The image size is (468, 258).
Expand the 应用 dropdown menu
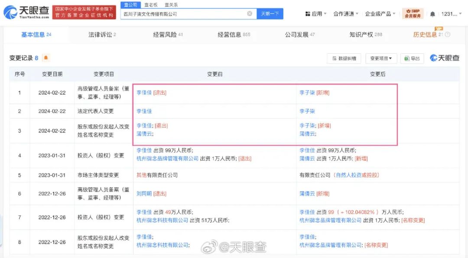(x=316, y=14)
